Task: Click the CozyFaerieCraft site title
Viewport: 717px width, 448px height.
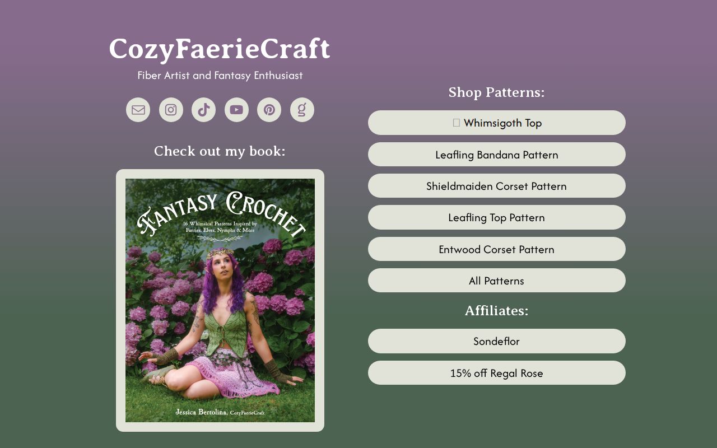Action: tap(220, 49)
